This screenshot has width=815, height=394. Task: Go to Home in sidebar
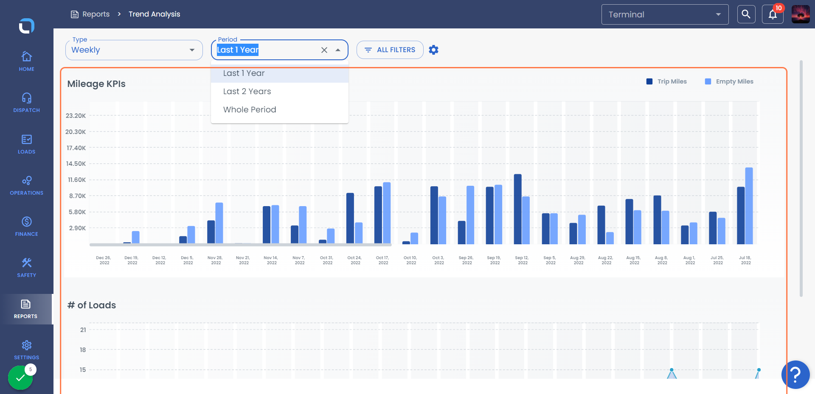(x=26, y=61)
